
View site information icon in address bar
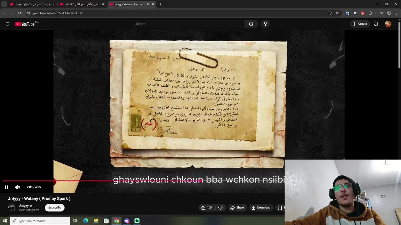point(29,13)
